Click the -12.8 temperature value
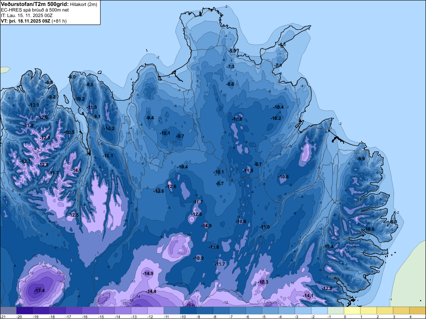Viewport: 426px width, 319px height. coord(43,165)
